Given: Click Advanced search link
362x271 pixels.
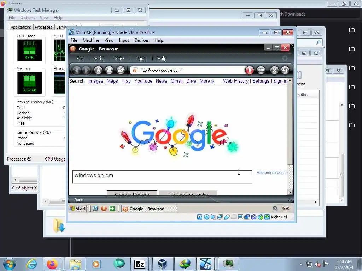Looking at the screenshot, I should tap(272, 173).
